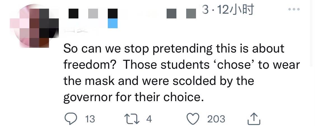Click the final line "governor for their choice."
315x126 pixels.
click(132, 98)
